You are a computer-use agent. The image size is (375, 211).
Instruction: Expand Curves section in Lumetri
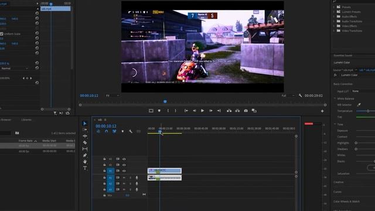pyautogui.click(x=337, y=192)
